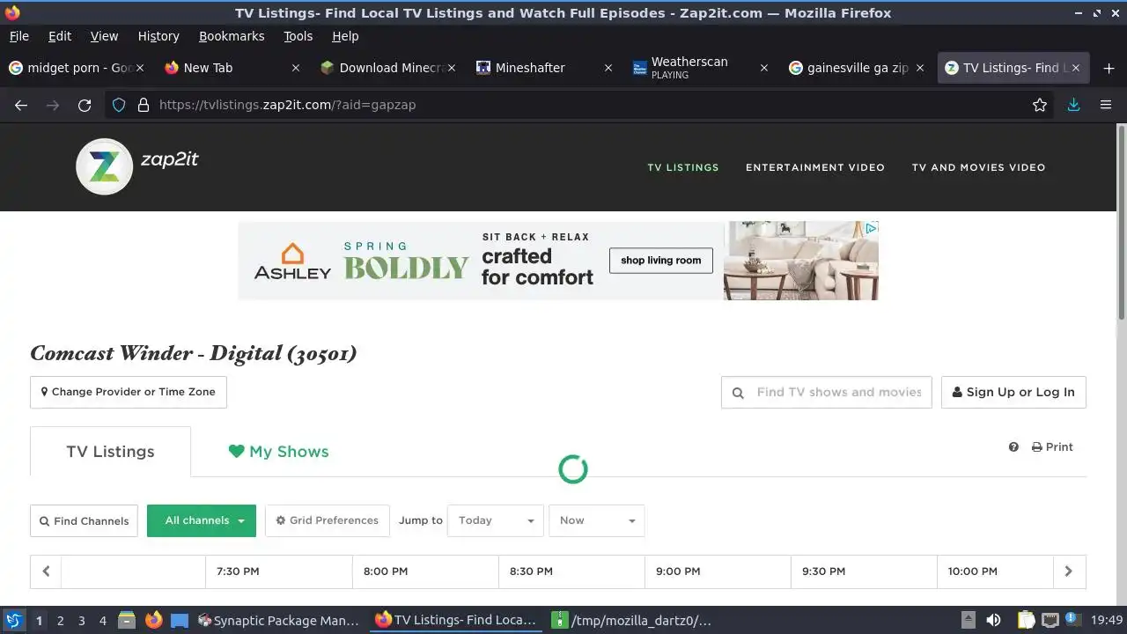1127x634 pixels.
Task: Open the Bookmarks menu
Action: pyautogui.click(x=232, y=36)
